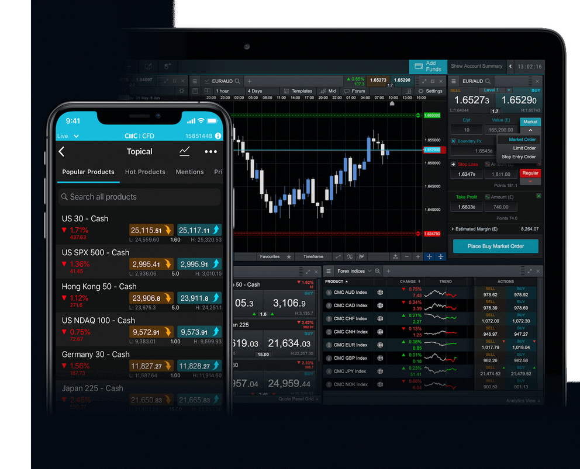Click the Add Funds button
Image resolution: width=580 pixels, height=469 pixels.
point(428,67)
